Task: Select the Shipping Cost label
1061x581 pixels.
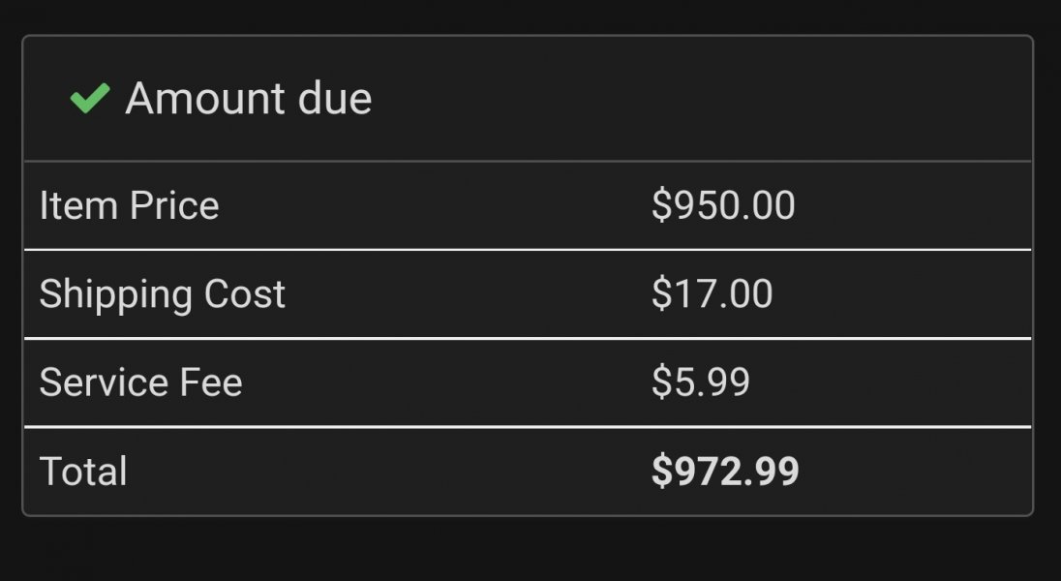Action: tap(162, 294)
